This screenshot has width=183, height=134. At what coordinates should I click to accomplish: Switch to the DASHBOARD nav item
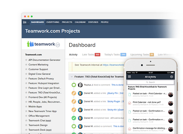tap(38, 22)
